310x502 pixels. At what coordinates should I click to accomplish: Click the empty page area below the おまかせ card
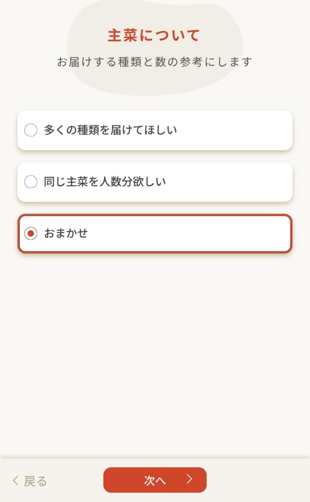pyautogui.click(x=155, y=343)
